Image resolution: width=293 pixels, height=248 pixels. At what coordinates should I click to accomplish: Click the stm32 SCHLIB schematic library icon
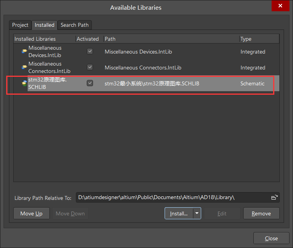click(24, 83)
